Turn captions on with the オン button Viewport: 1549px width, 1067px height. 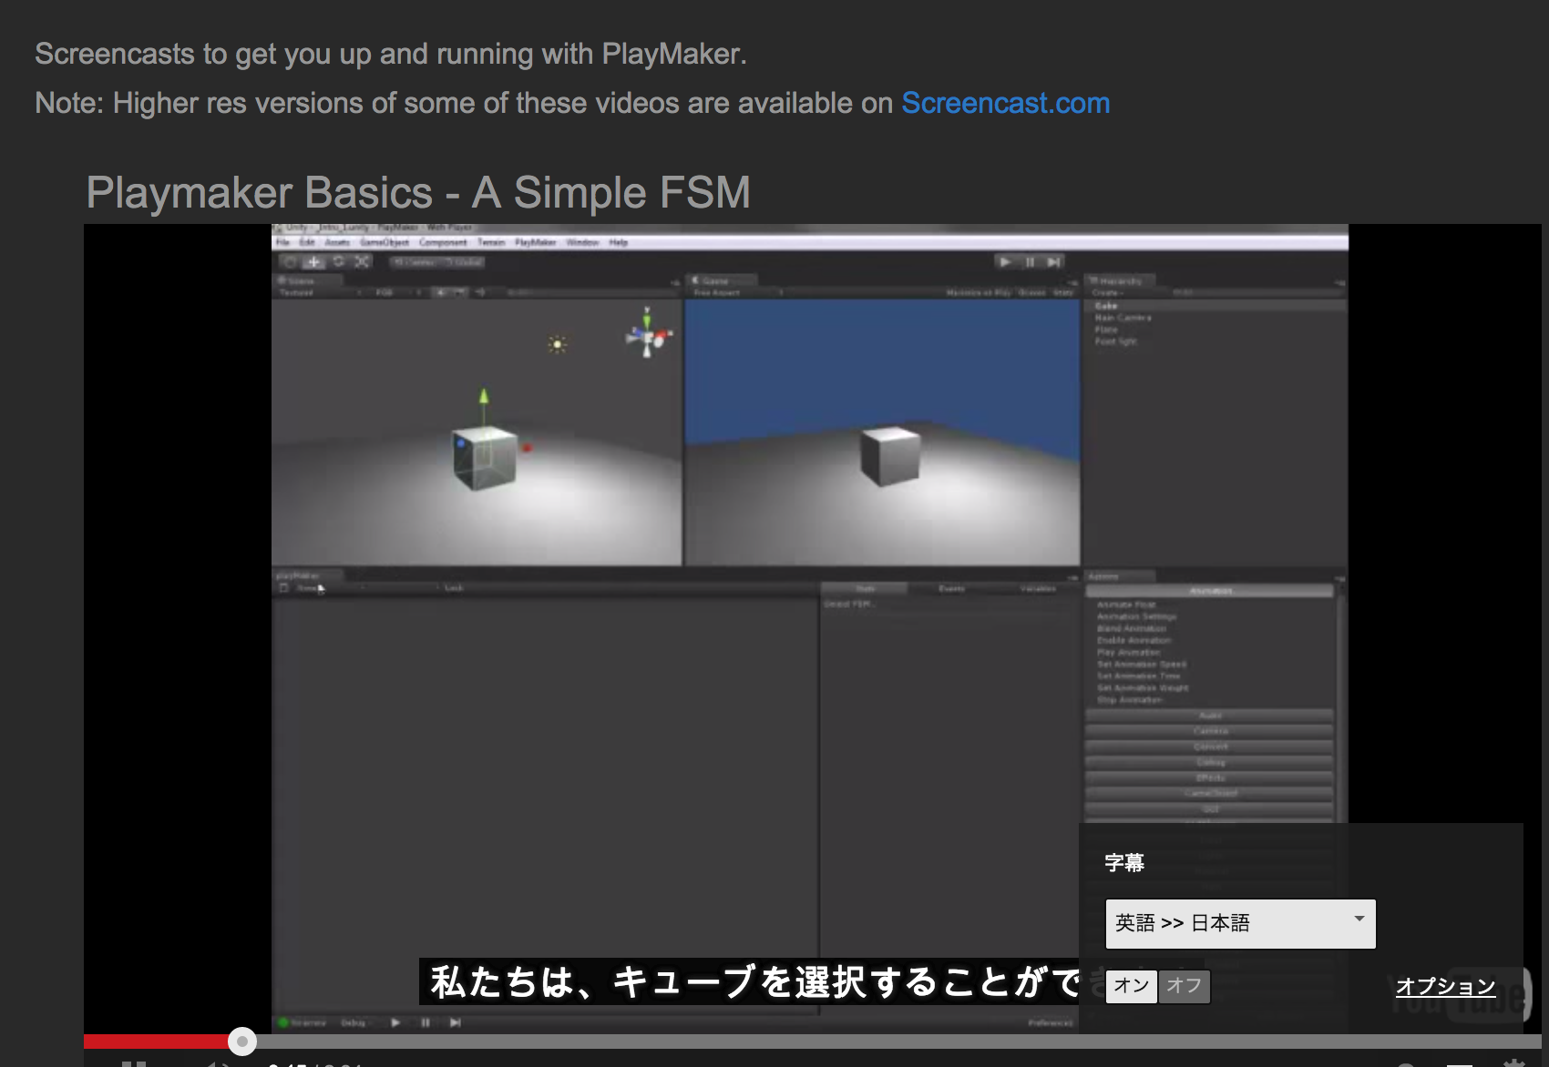pos(1131,986)
